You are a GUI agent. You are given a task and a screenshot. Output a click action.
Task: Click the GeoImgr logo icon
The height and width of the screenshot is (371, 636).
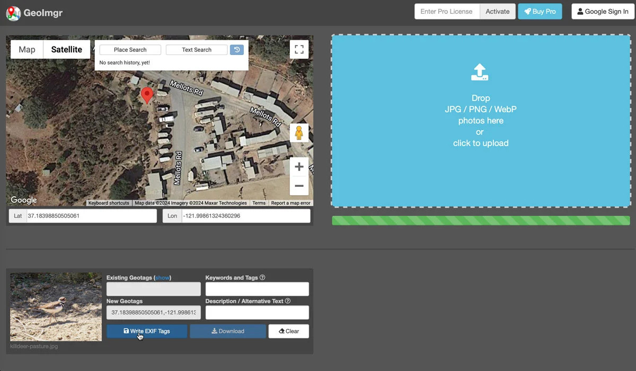[13, 13]
